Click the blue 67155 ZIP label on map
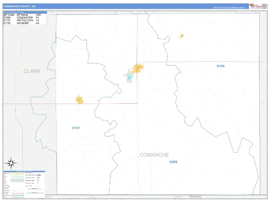270x203 pixels. point(221,66)
